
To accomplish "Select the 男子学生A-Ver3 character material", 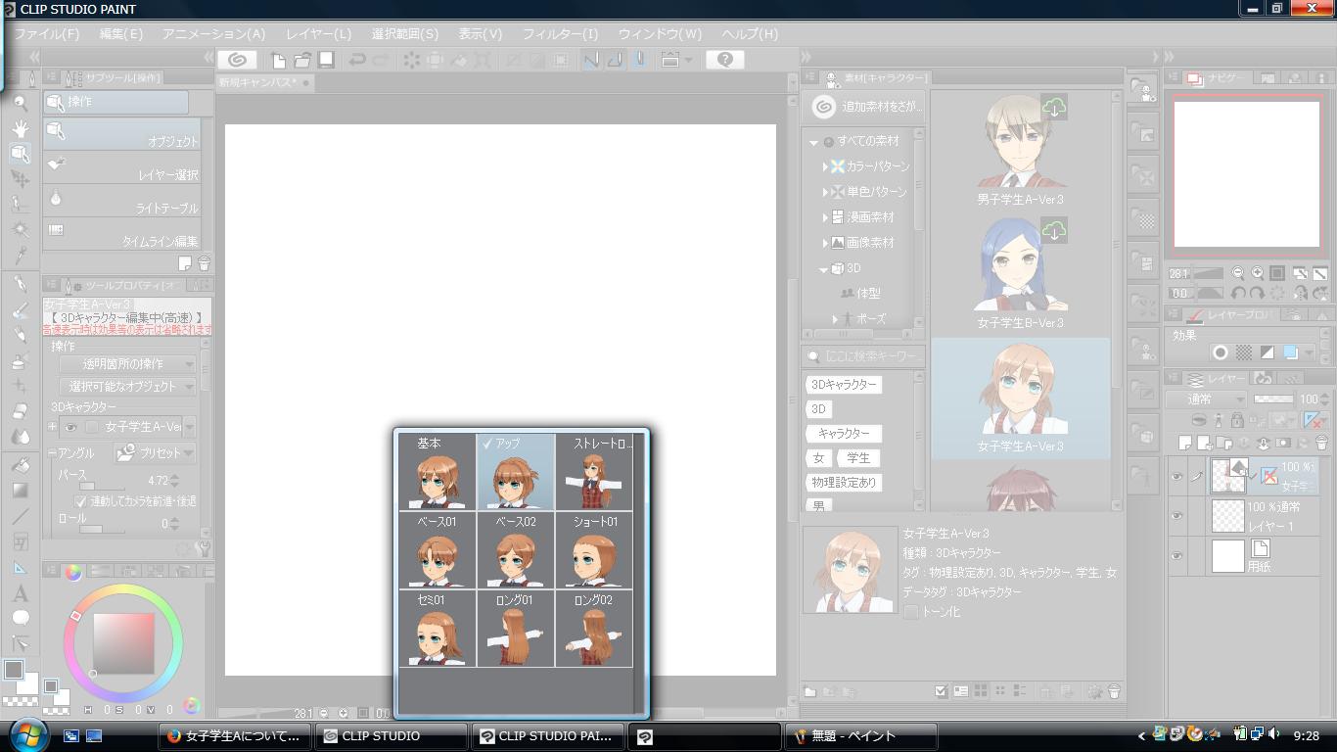I will point(1020,152).
